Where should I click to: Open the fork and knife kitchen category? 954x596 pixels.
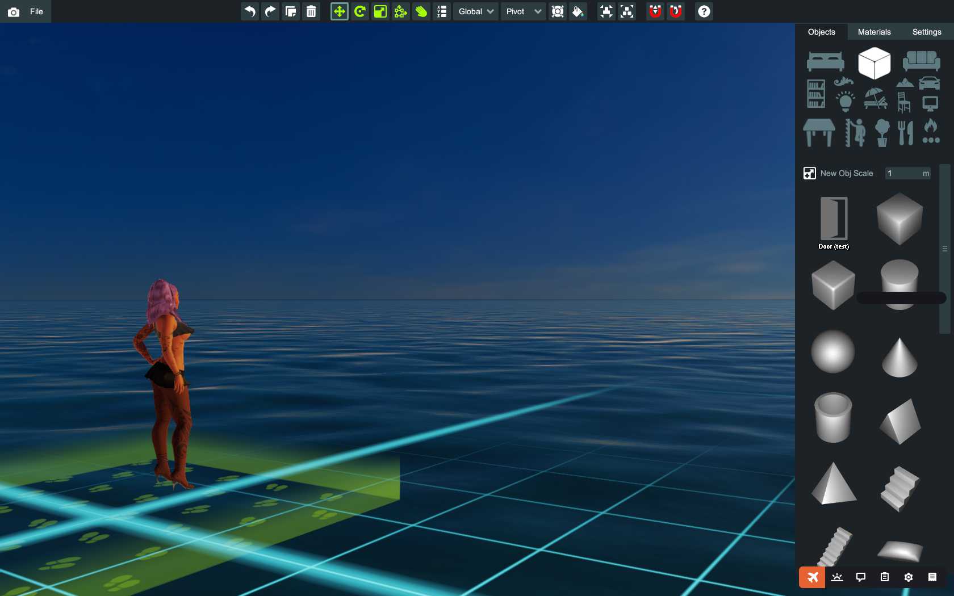click(x=906, y=133)
